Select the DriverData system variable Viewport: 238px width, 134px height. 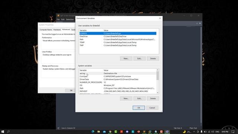coord(118,79)
